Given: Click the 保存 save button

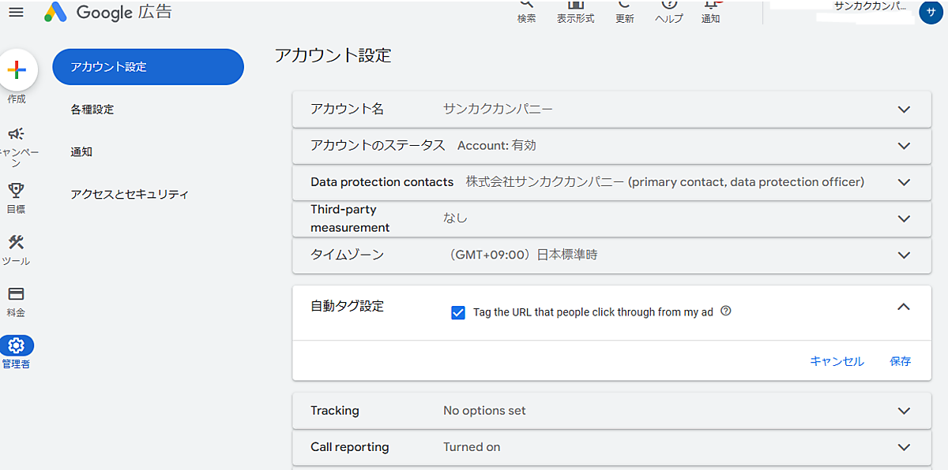Looking at the screenshot, I should 900,361.
